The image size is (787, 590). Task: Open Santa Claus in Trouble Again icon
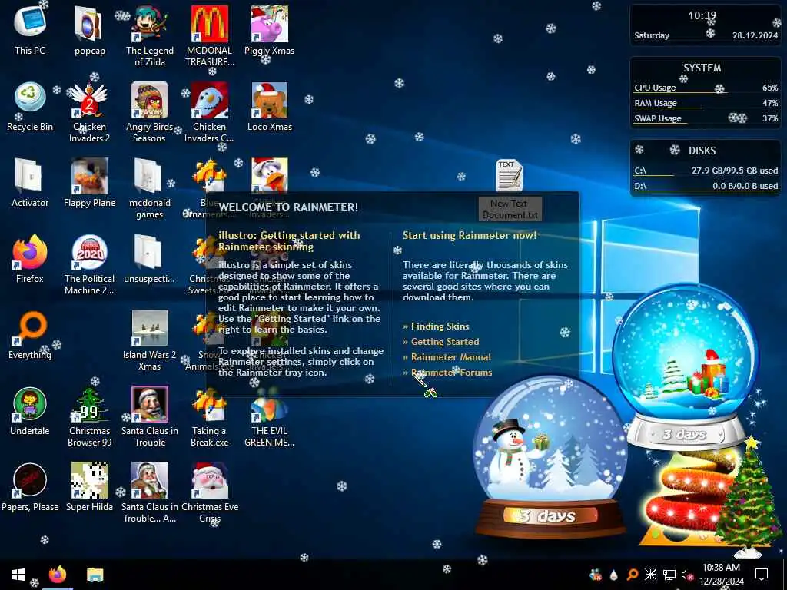point(150,492)
